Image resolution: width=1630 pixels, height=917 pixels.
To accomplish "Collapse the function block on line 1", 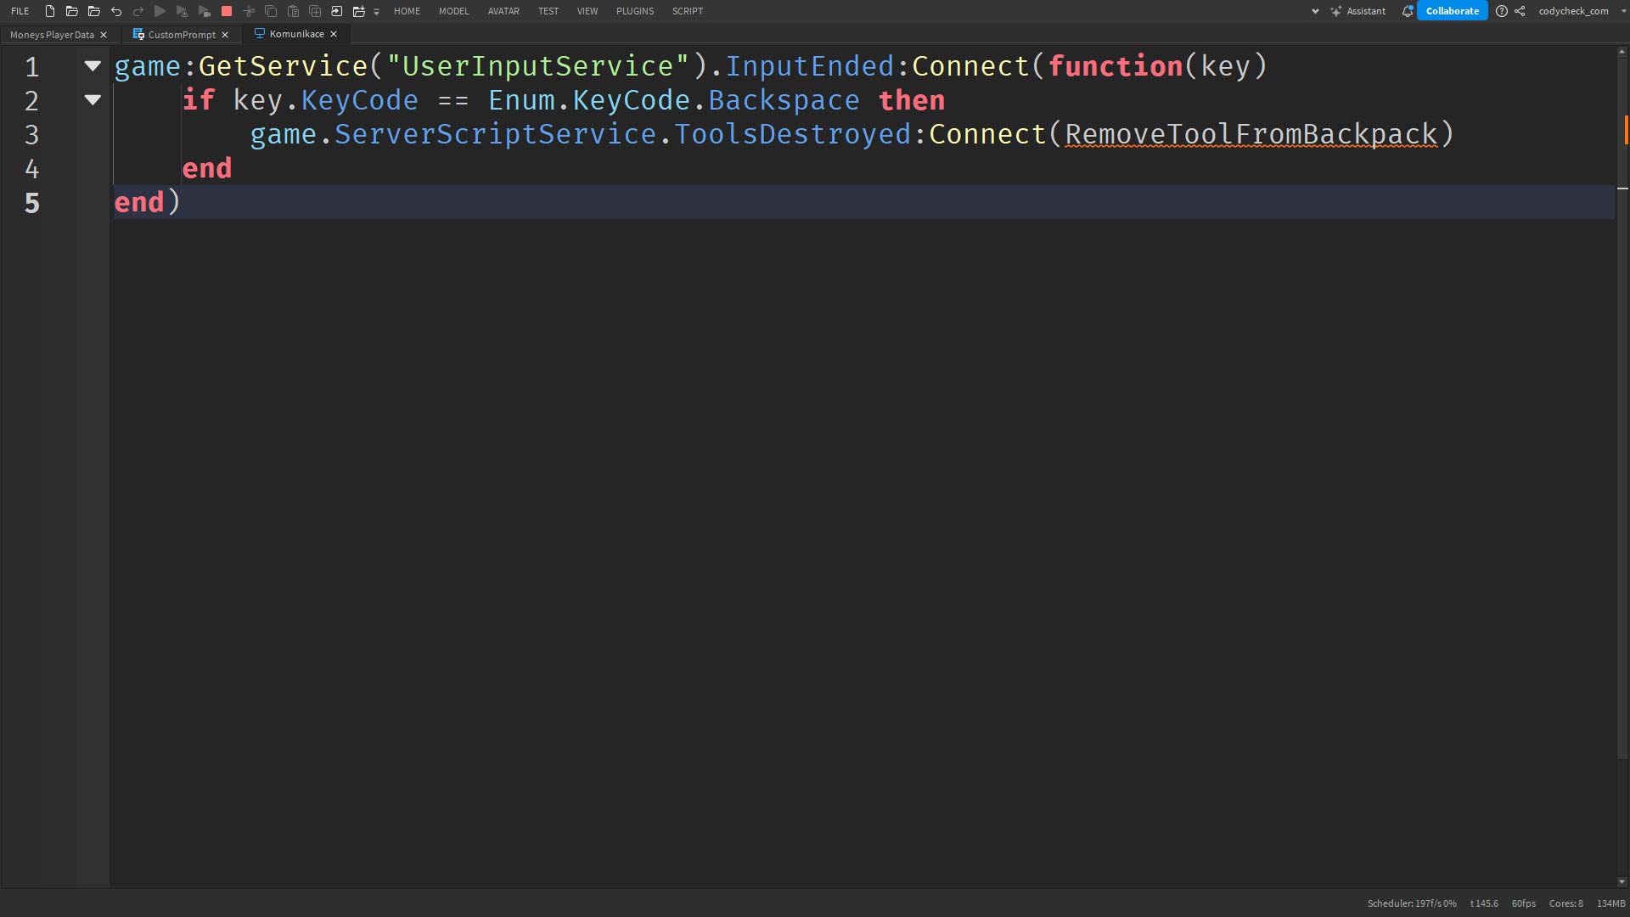I will (93, 65).
